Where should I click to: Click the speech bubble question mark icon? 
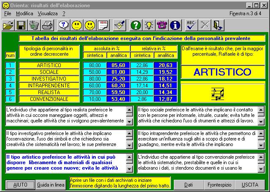click(63, 25)
